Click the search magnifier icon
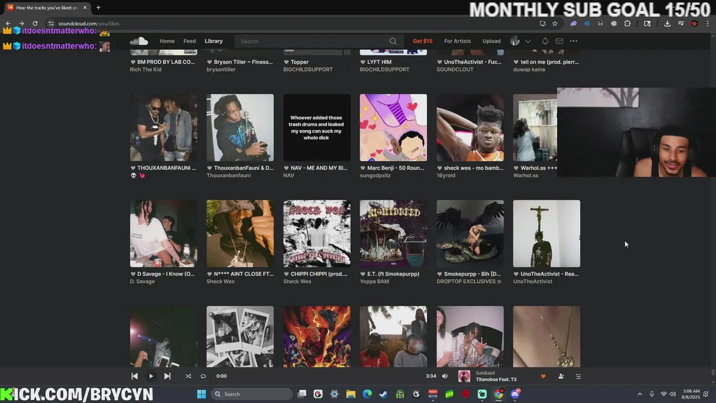The image size is (716, 403). 393,41
